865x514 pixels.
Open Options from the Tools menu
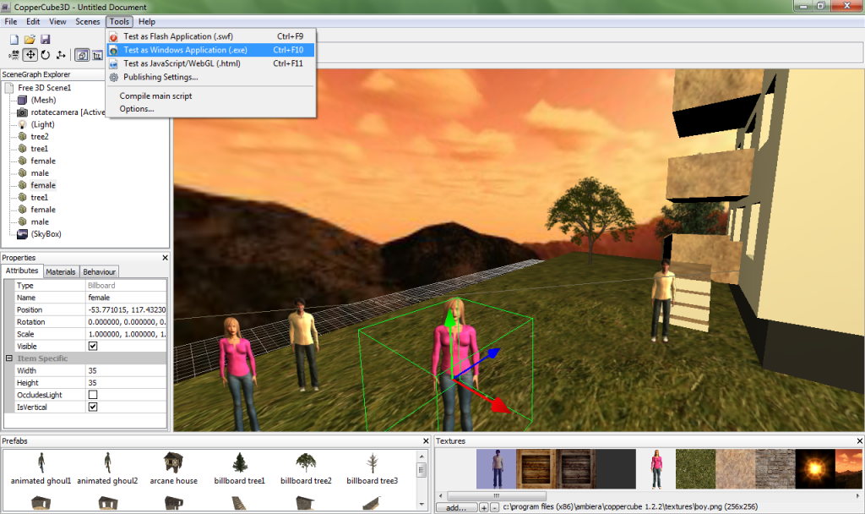tap(211, 109)
